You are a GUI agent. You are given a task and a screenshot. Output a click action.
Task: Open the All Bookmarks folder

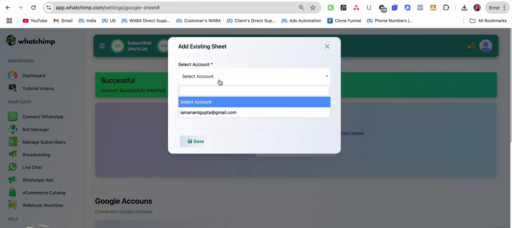[488, 21]
